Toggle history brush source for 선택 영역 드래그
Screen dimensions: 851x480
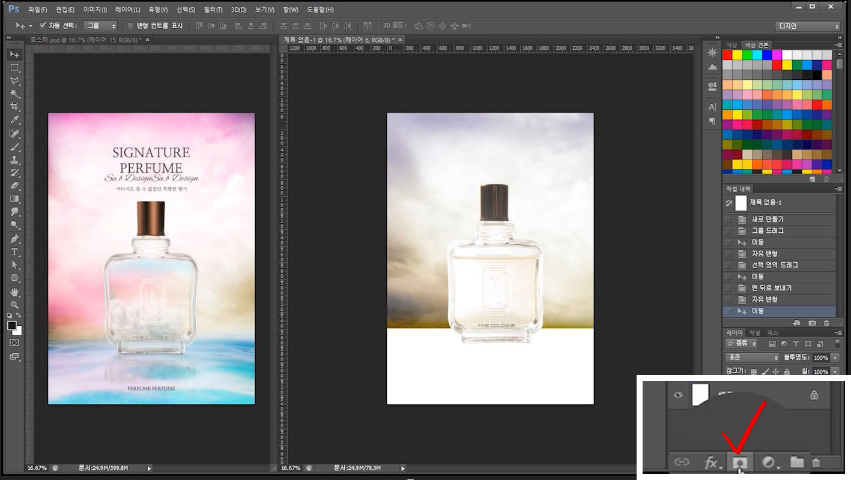(728, 265)
